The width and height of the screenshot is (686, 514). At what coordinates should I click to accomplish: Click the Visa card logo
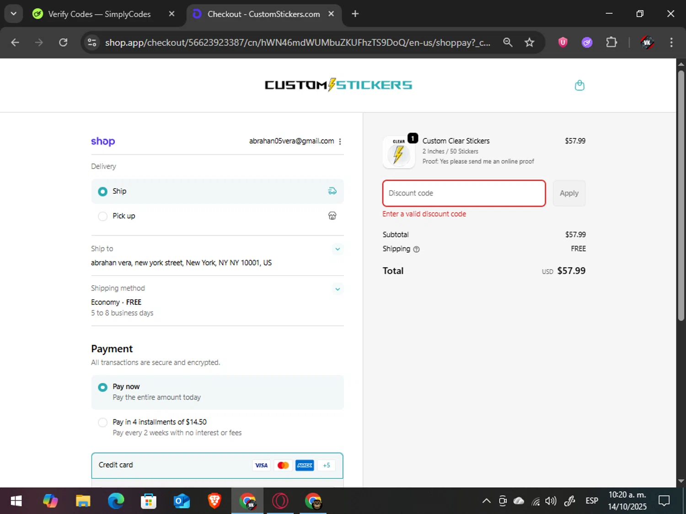(x=261, y=466)
